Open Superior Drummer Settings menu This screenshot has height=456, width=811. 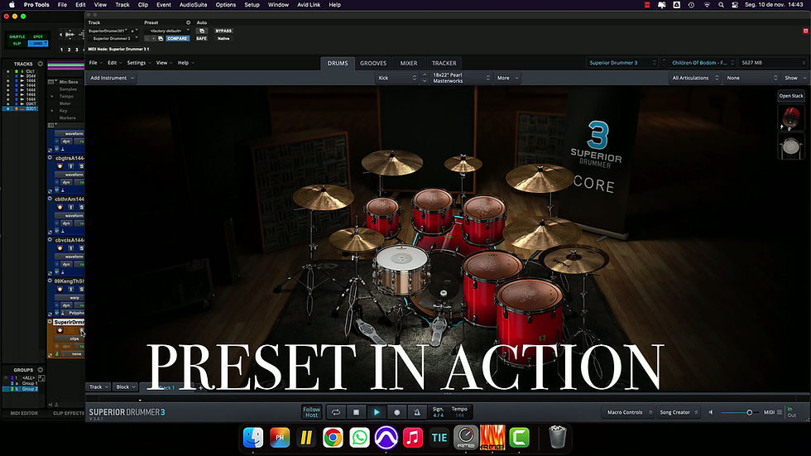[x=139, y=63]
